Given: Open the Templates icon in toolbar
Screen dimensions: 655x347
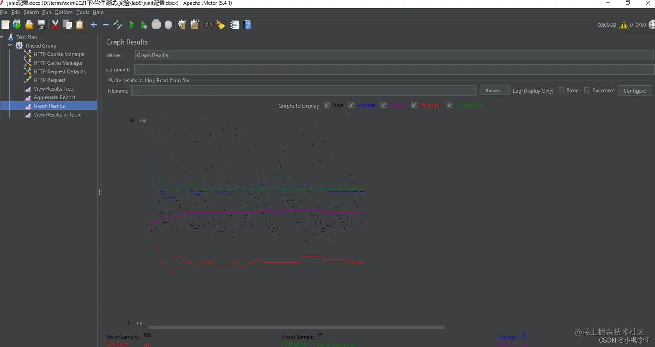Looking at the screenshot, I should (17, 25).
